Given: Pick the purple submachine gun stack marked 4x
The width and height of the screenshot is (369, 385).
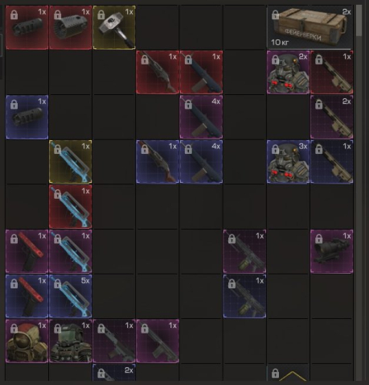Looking at the screenshot, I should pos(201,117).
